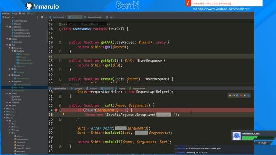
Task: Click the project tree vertical scrollbar
Action: (x=47, y=36)
